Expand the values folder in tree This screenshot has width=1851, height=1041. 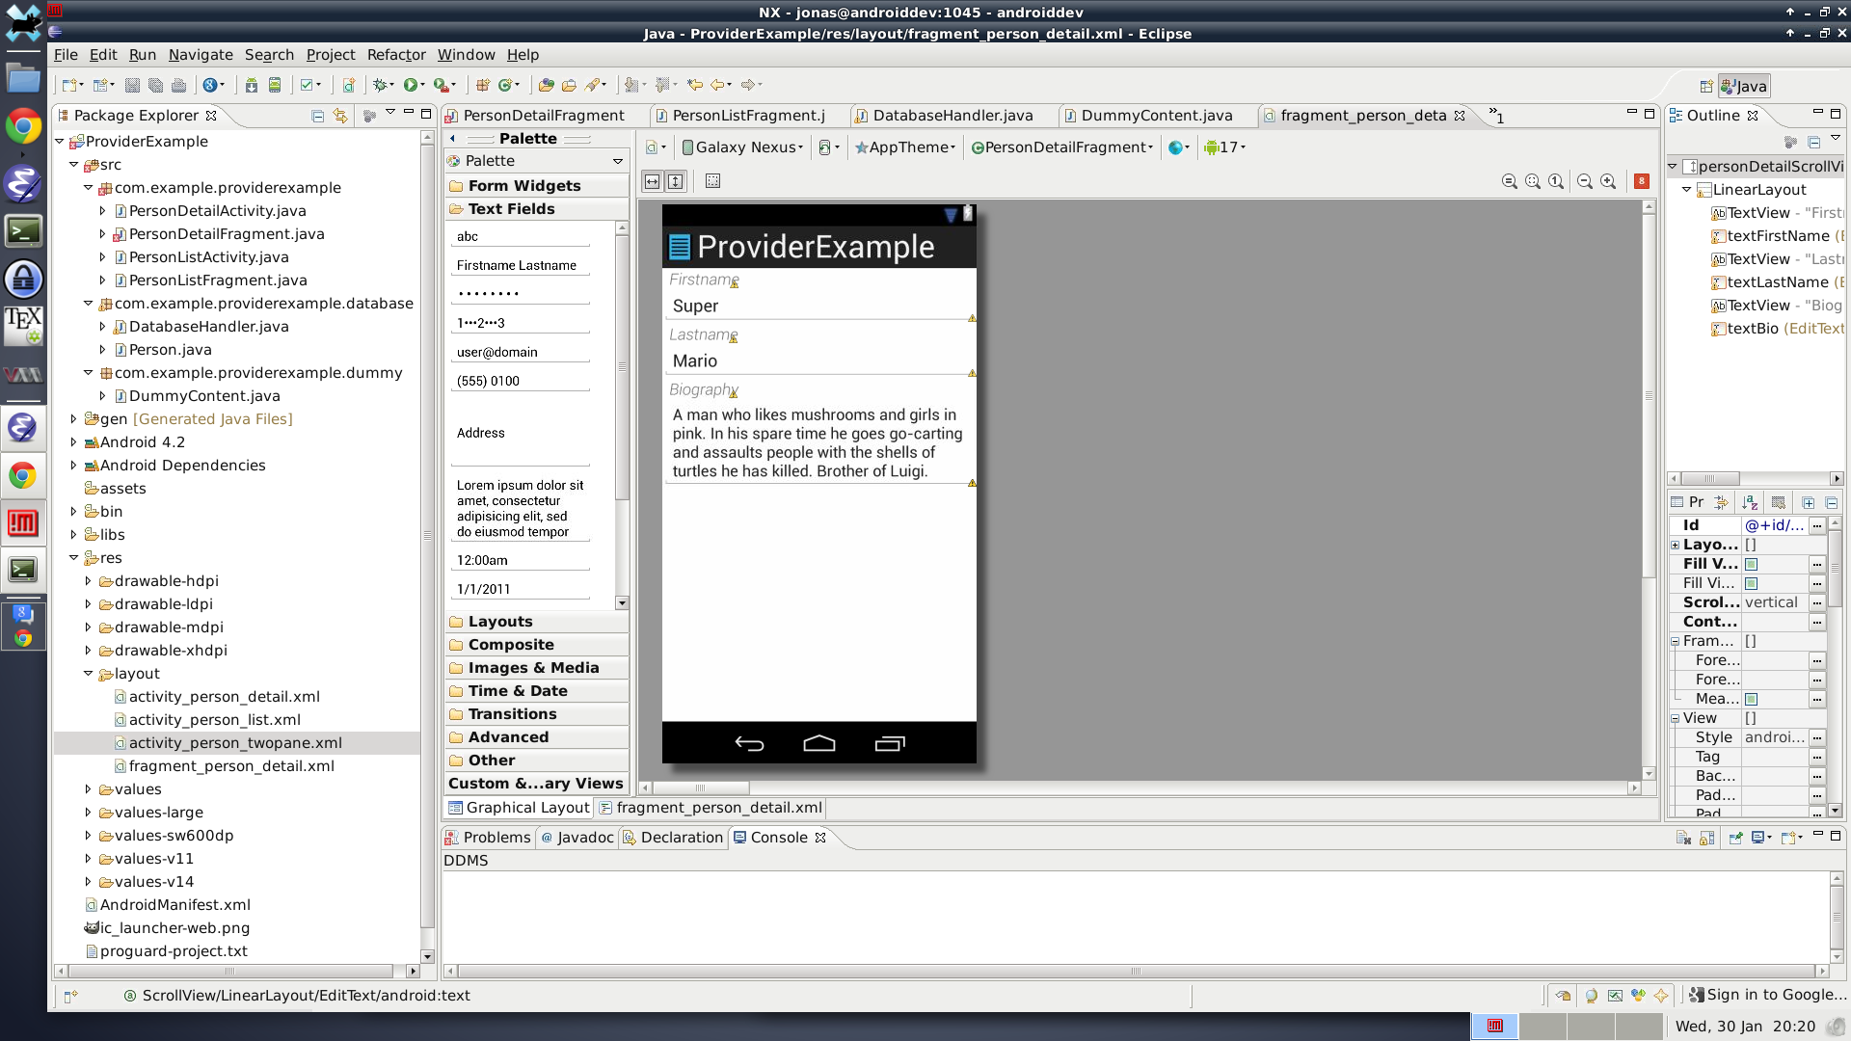(x=88, y=789)
